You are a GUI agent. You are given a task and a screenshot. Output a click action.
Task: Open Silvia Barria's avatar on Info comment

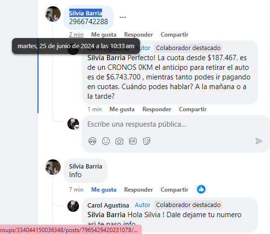click(53, 167)
